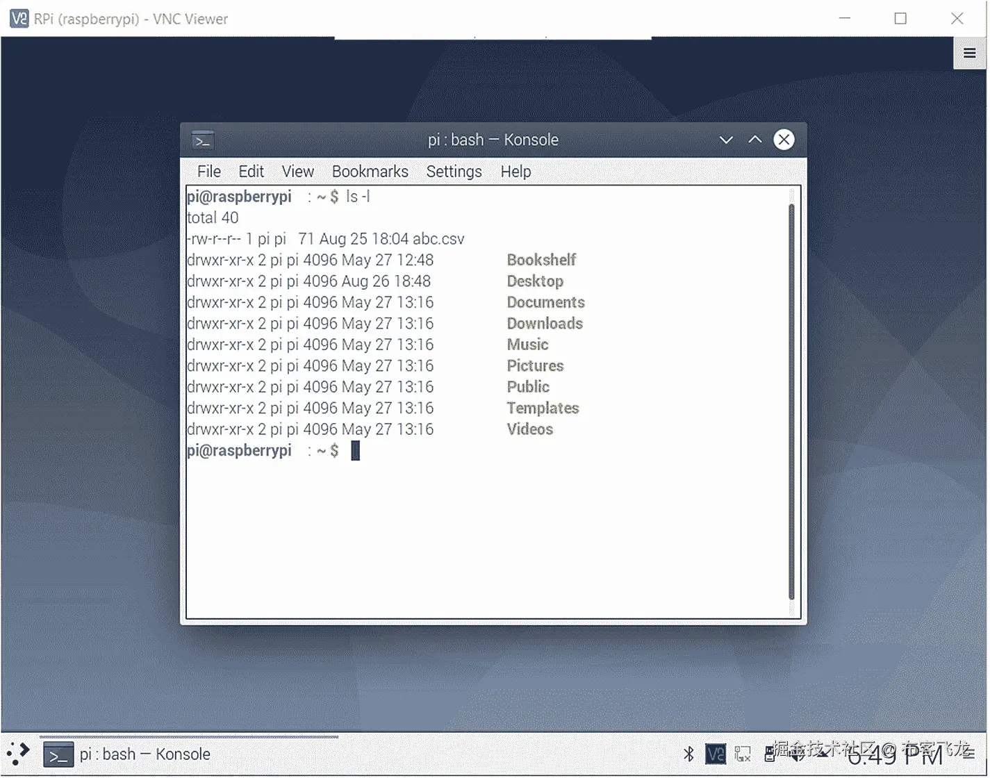The width and height of the screenshot is (990, 778).
Task: Click the 'total 40' output line
Action: 213,218
